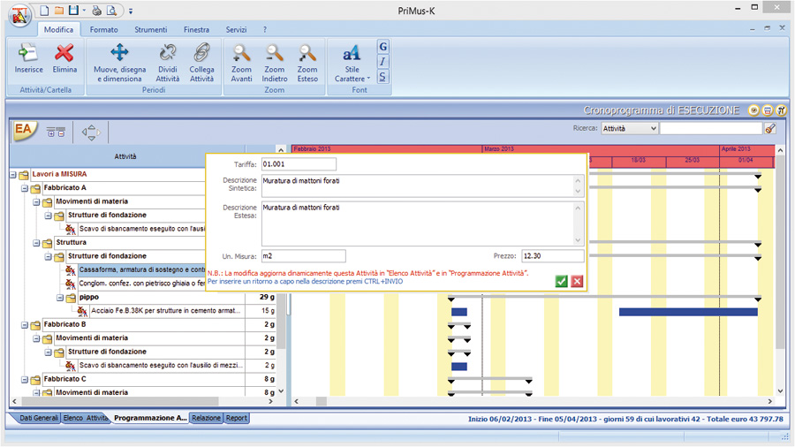Select Cassaforma, armatura di sostegno row

click(x=142, y=269)
